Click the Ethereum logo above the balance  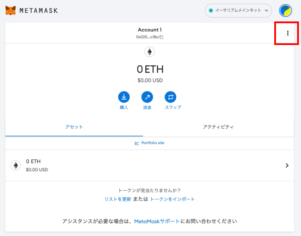coord(150,52)
